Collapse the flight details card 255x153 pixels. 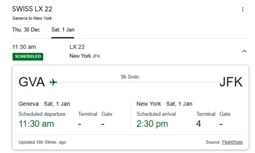tap(244, 51)
